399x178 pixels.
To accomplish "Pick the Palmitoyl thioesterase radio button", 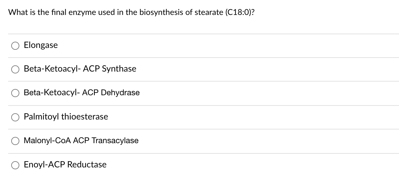I will 16,117.
